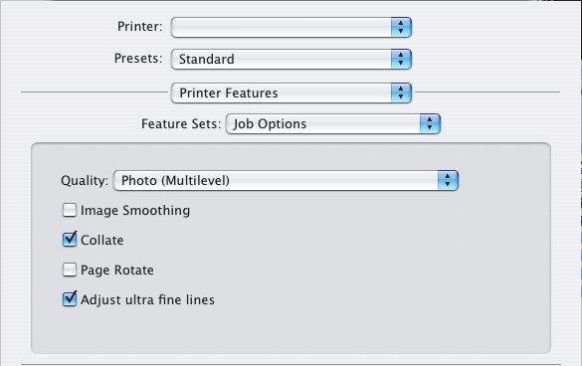
Task: Uncheck the Collate checkbox
Action: (70, 240)
